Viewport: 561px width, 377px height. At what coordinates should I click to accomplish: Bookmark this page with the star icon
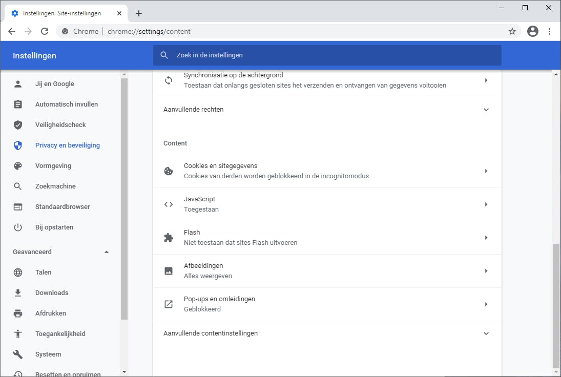pyautogui.click(x=512, y=31)
